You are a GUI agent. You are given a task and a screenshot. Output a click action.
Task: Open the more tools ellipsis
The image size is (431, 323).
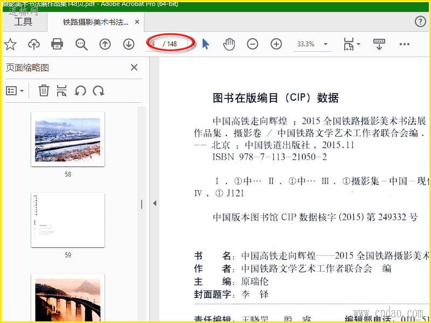405,44
